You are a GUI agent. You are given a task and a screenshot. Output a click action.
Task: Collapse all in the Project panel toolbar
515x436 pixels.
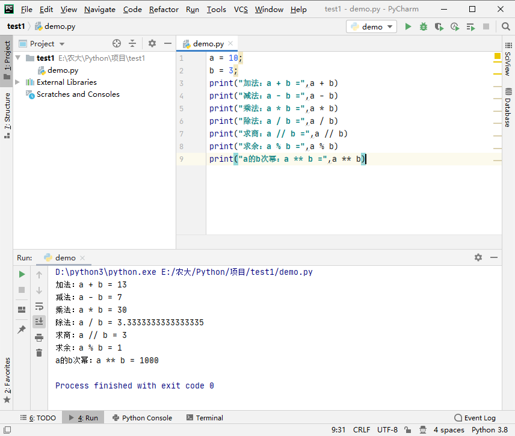132,43
